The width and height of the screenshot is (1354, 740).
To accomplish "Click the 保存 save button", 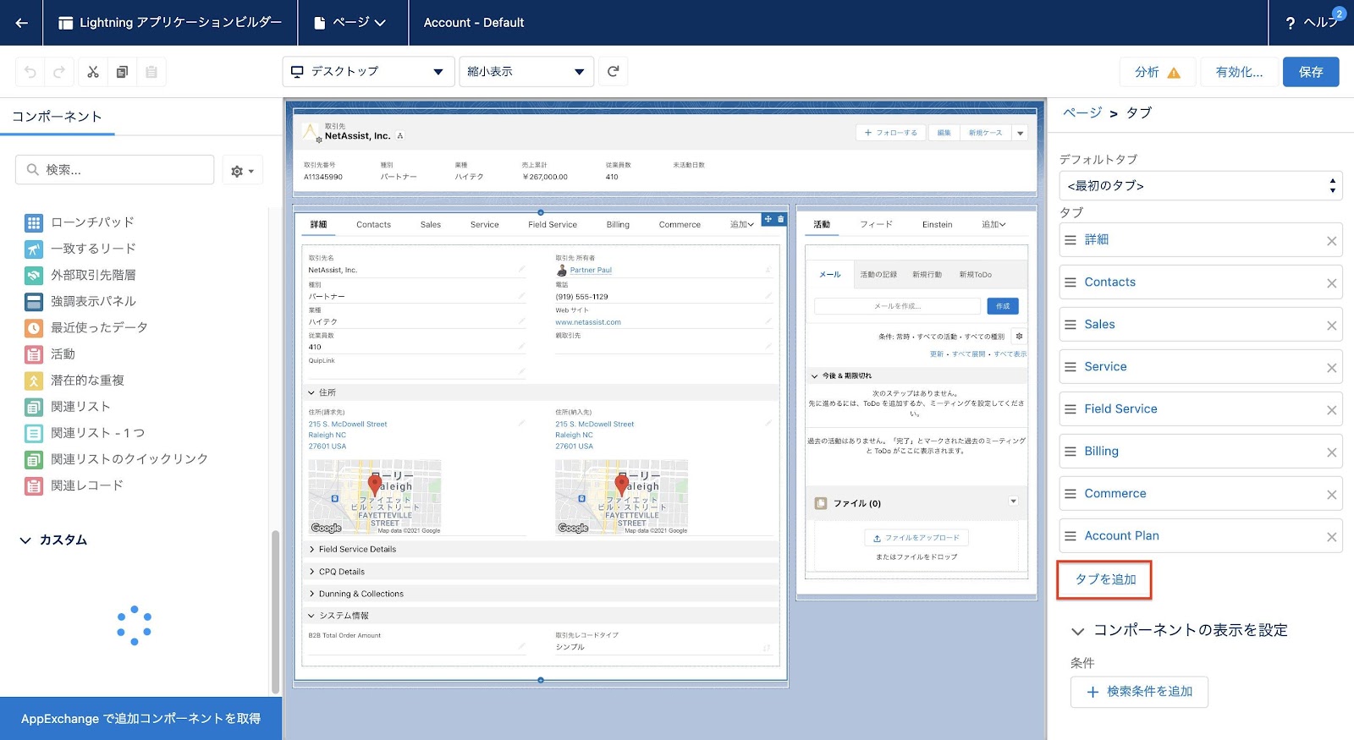I will (1311, 72).
